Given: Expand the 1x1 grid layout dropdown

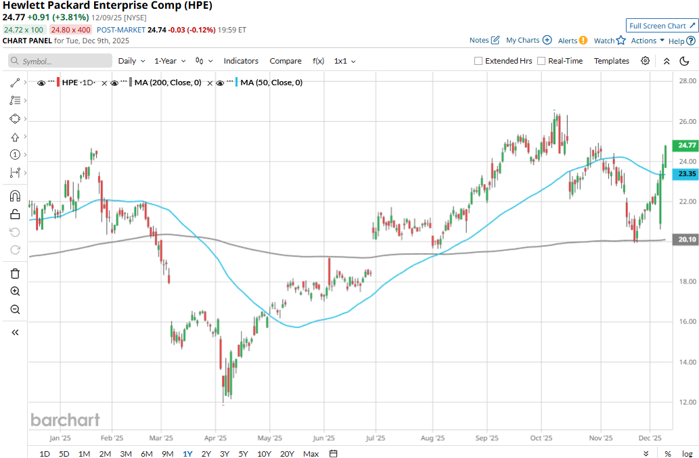Looking at the screenshot, I should pyautogui.click(x=344, y=61).
